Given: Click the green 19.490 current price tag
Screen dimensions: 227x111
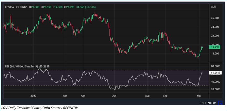Looking at the screenshot, I should tap(215, 47).
